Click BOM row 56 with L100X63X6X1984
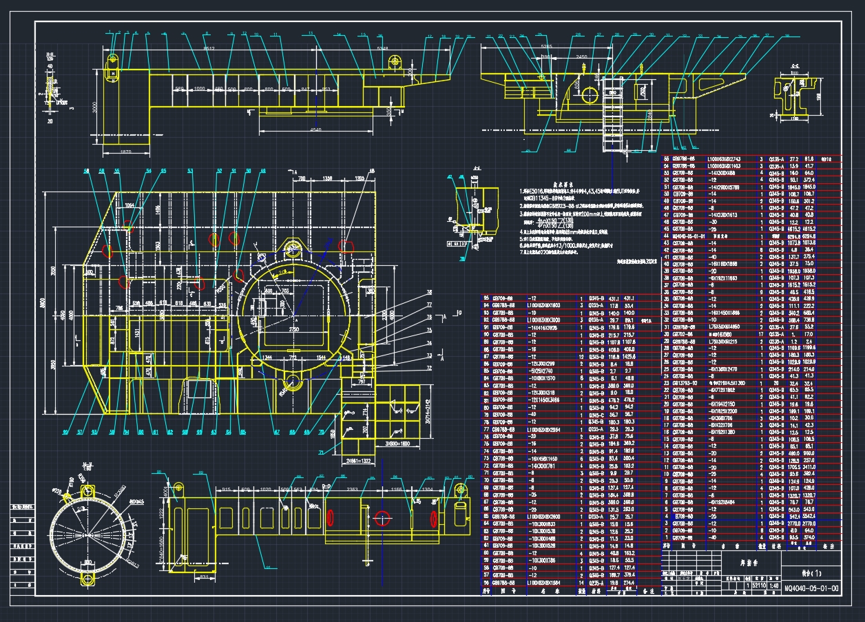The image size is (865, 622). point(545,583)
